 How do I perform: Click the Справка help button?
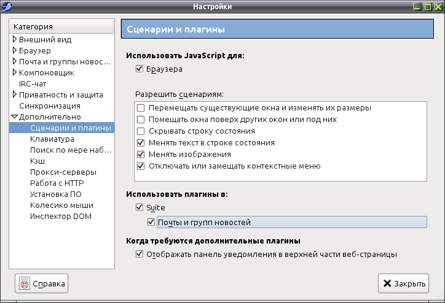(x=41, y=283)
